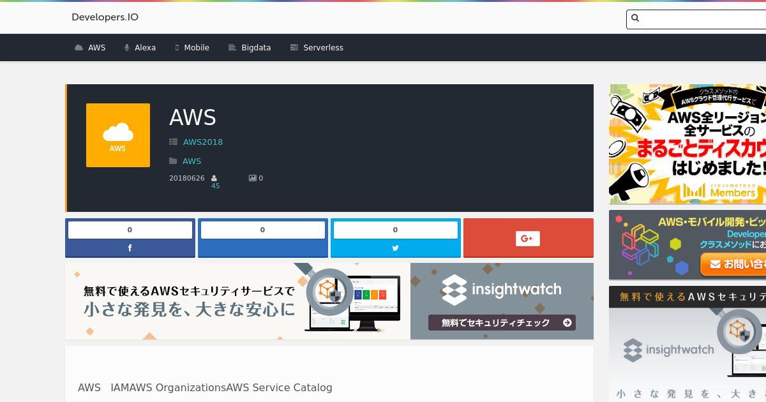Screen dimensions: 766x402
Task: Click the list icon beside AWS2018
Action: point(173,142)
